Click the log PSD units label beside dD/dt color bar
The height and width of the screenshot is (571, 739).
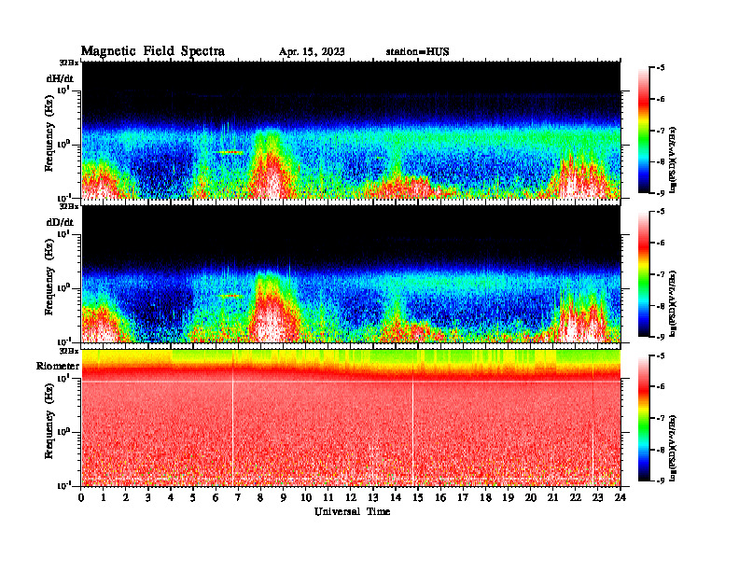click(x=674, y=304)
